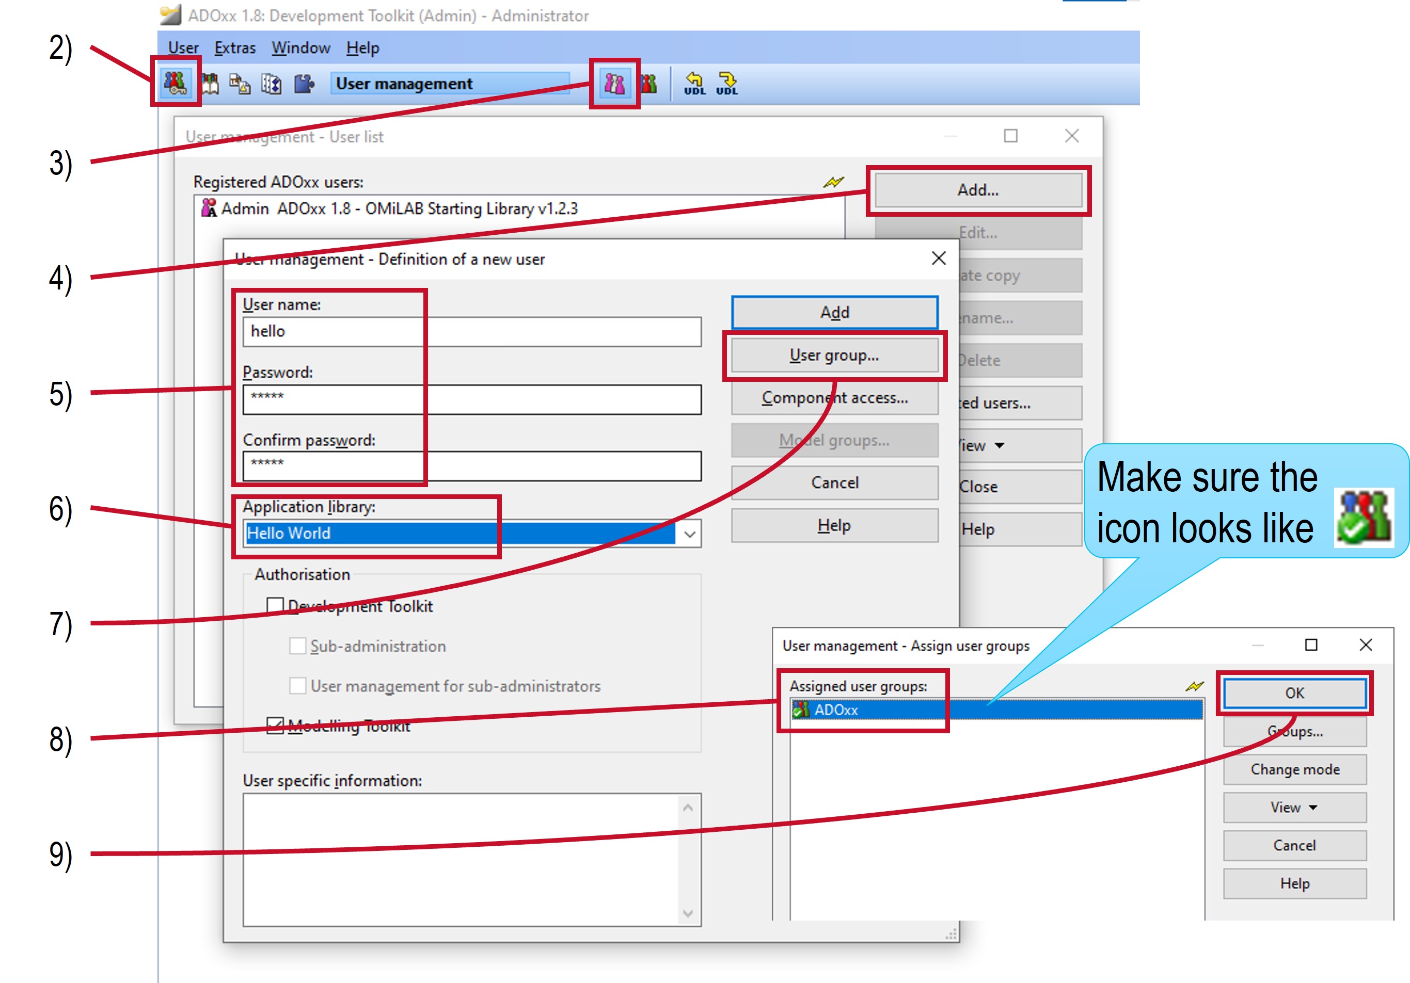Enable the Development Toolkit checkbox
The width and height of the screenshot is (1410, 983).
[x=275, y=606]
